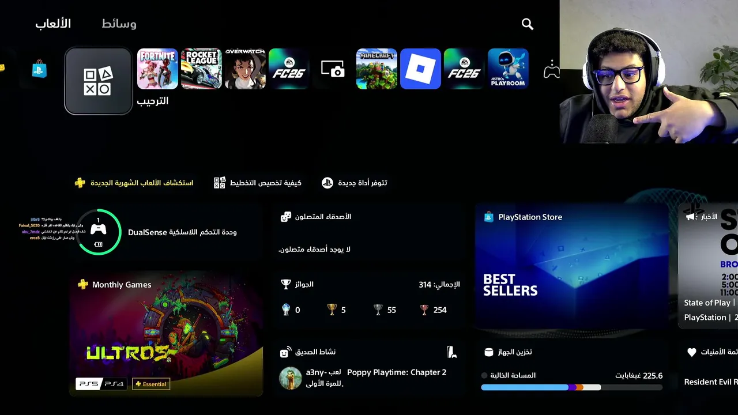Click the friend activity icon beside نشاط الصديق

click(x=285, y=352)
